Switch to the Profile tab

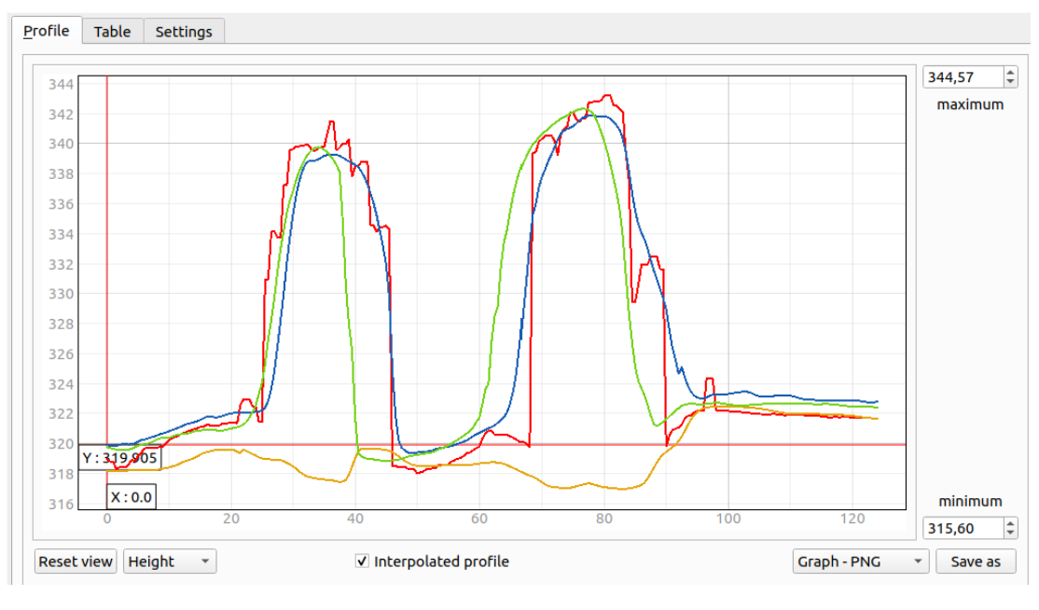tap(46, 31)
